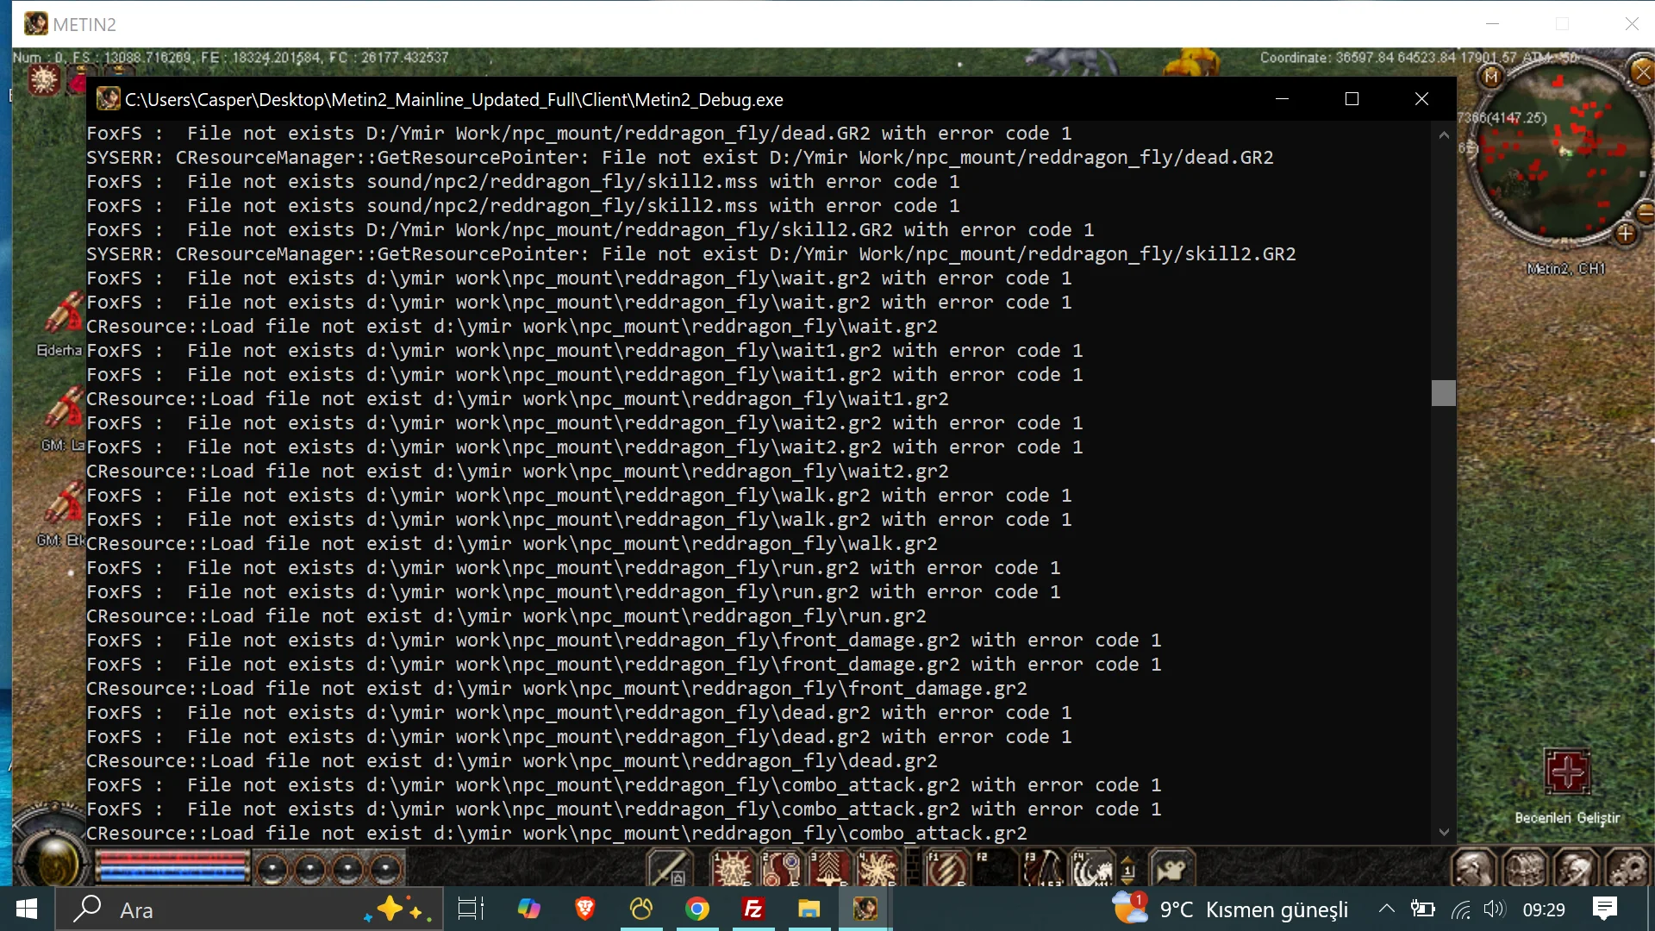Image resolution: width=1655 pixels, height=931 pixels.
Task: Open the atlas map with the M button
Action: (x=1491, y=77)
